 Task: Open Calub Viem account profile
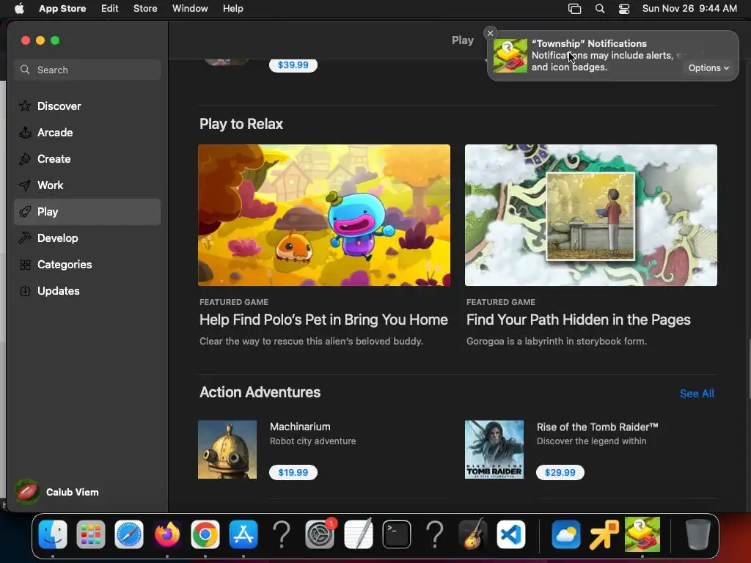tap(57, 492)
